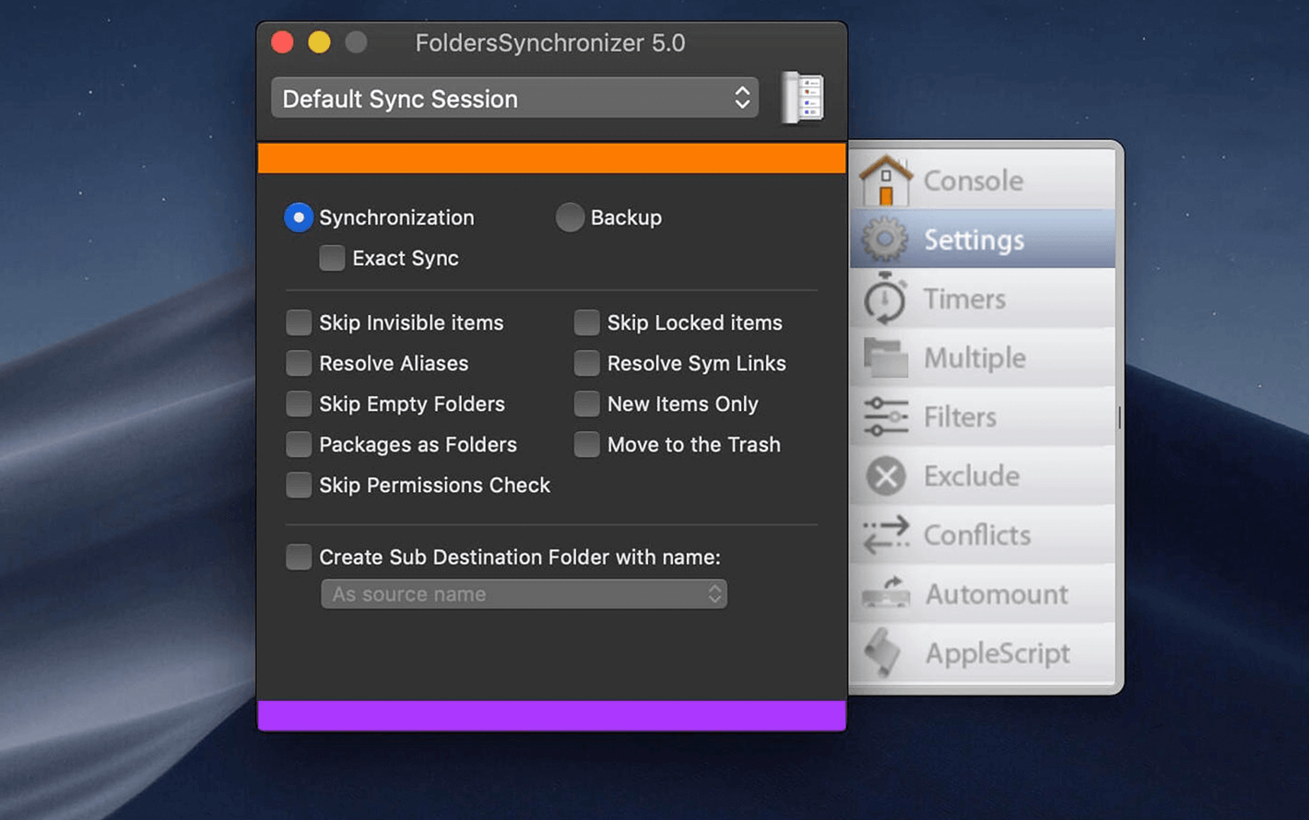Expand the As source name dropdown
The image size is (1309, 820).
point(524,594)
